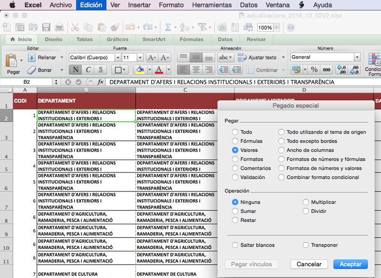Expand the Rellenar dropdown arrow
Image resolution: width=381 pixels, height=278 pixels.
[x=62, y=58]
